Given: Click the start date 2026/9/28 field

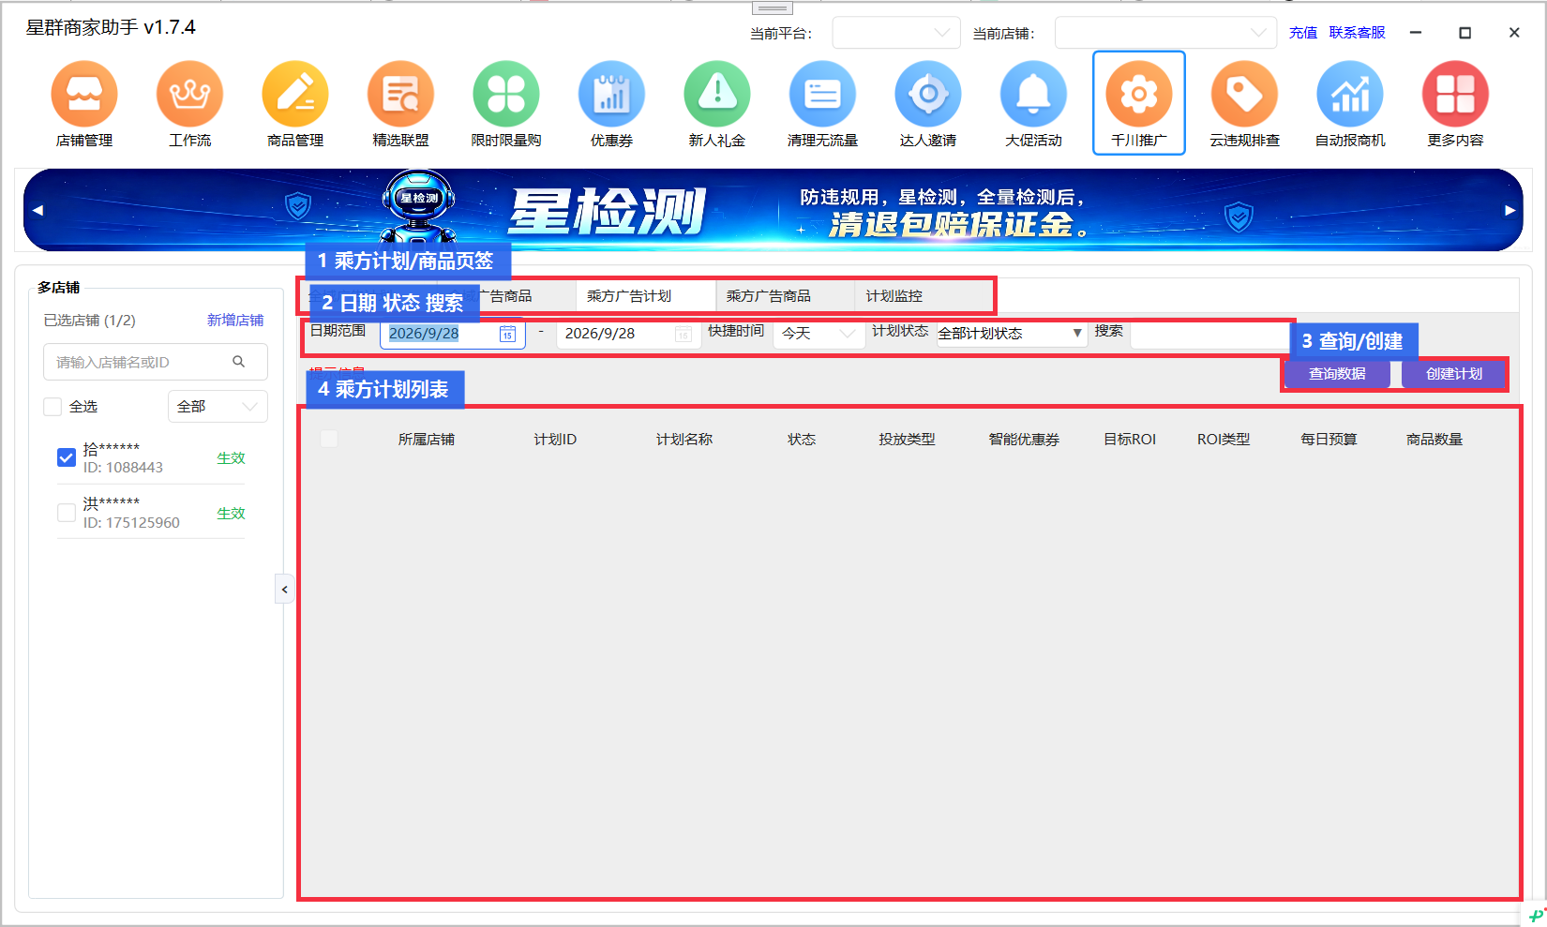Looking at the screenshot, I should (x=453, y=334).
